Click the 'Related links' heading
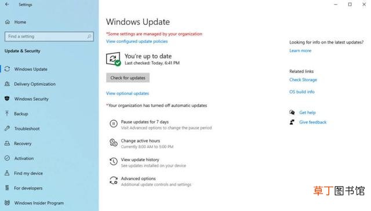The image size is (371, 211). click(301, 71)
